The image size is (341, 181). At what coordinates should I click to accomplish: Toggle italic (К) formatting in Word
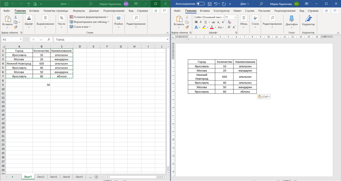[x=201, y=22]
